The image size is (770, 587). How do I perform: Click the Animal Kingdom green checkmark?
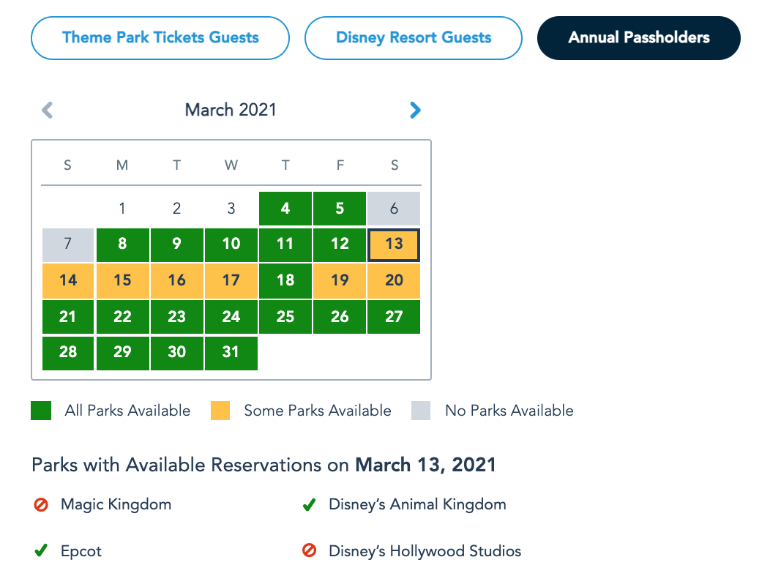point(309,504)
